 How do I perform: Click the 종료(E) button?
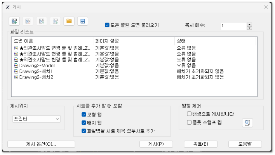click(x=201, y=144)
